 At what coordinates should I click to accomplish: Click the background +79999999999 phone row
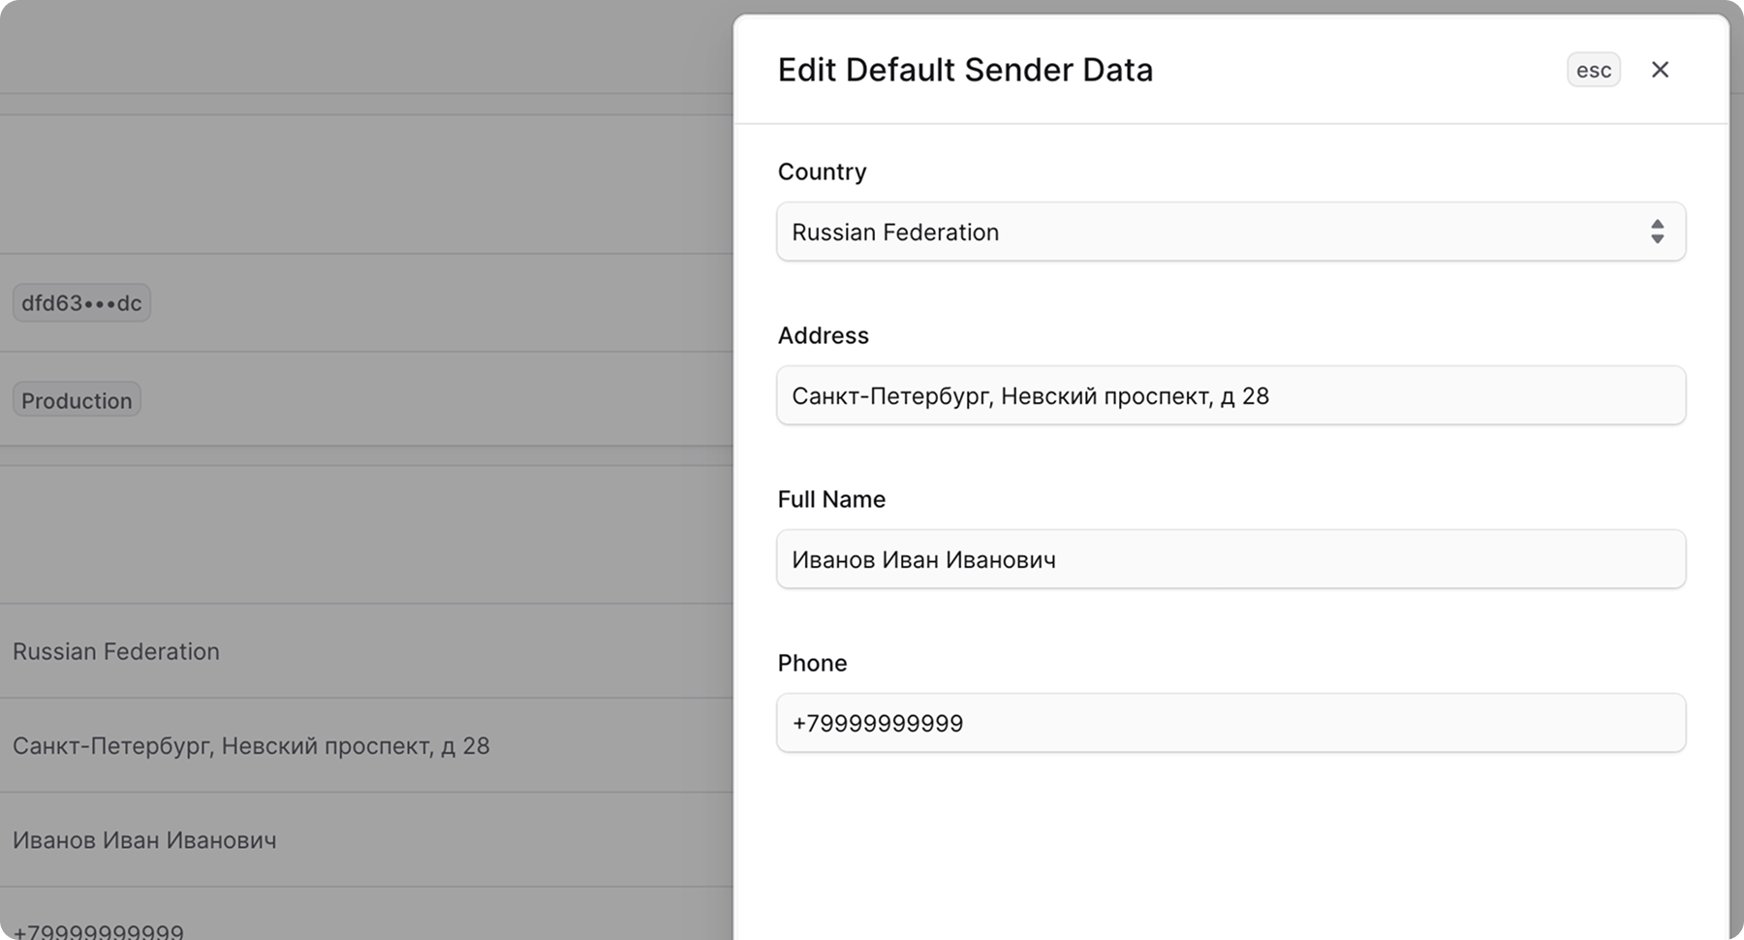(x=98, y=930)
